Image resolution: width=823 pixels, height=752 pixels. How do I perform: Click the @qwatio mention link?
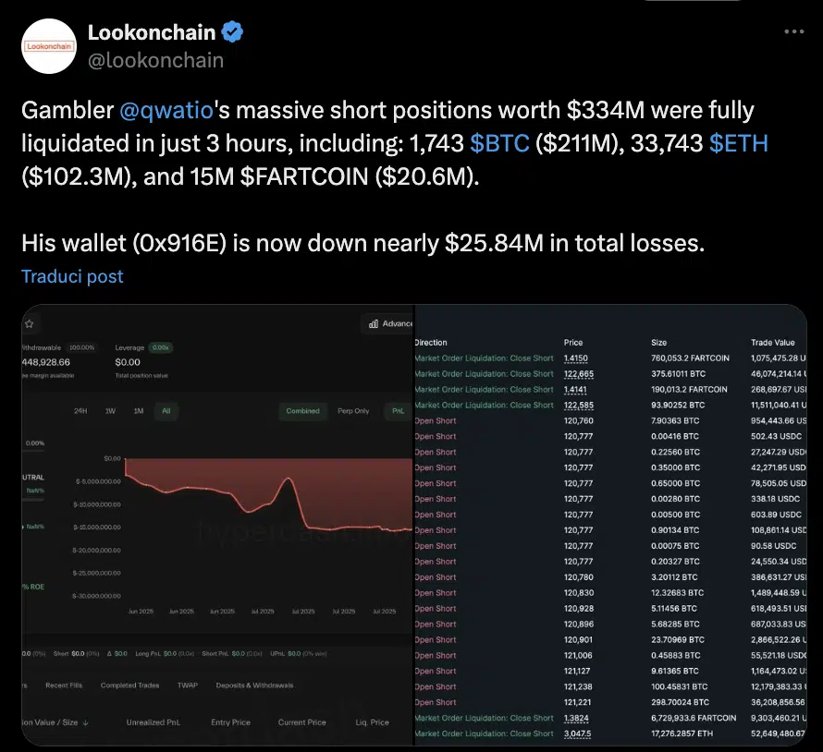tap(167, 111)
